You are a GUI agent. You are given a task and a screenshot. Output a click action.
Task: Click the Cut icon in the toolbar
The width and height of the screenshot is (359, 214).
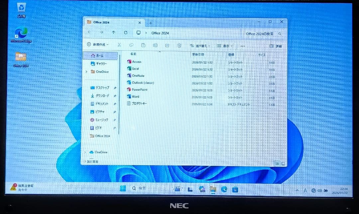118,45
